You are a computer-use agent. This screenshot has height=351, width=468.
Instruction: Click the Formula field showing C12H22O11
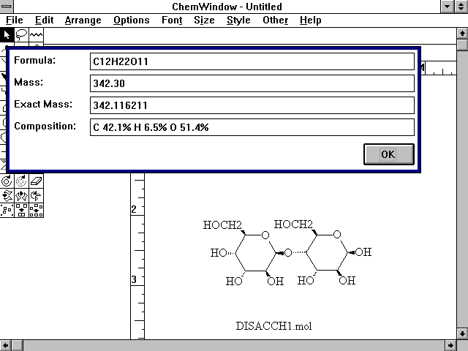252,61
